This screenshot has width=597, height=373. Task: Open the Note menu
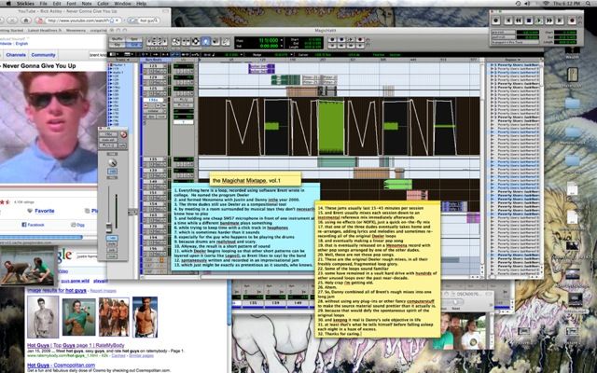tap(87, 4)
